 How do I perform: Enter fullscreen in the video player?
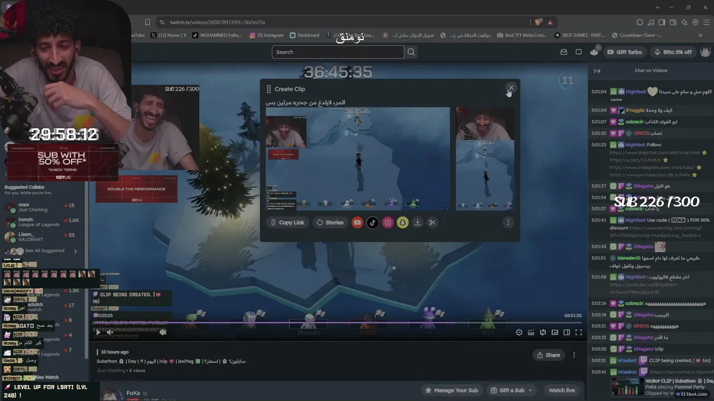coord(578,332)
